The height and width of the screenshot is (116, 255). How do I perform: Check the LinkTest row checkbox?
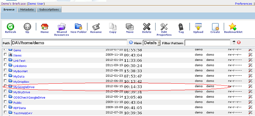5,60
